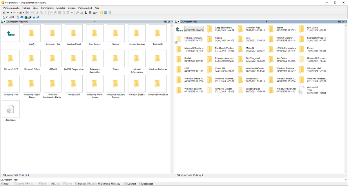Open the Panneau gauche menu
The width and height of the screenshot is (348, 186).
[12, 8]
